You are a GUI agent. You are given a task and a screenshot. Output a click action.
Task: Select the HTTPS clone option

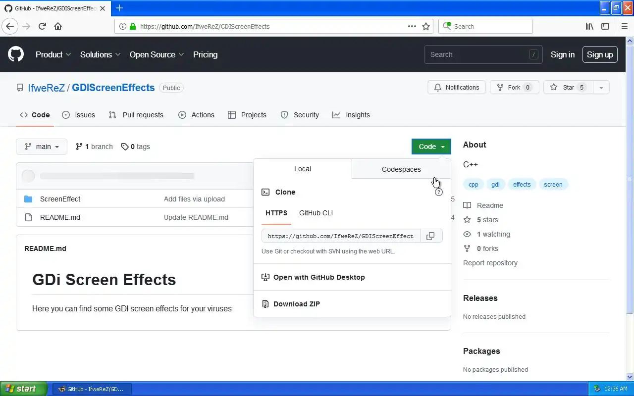pos(276,213)
